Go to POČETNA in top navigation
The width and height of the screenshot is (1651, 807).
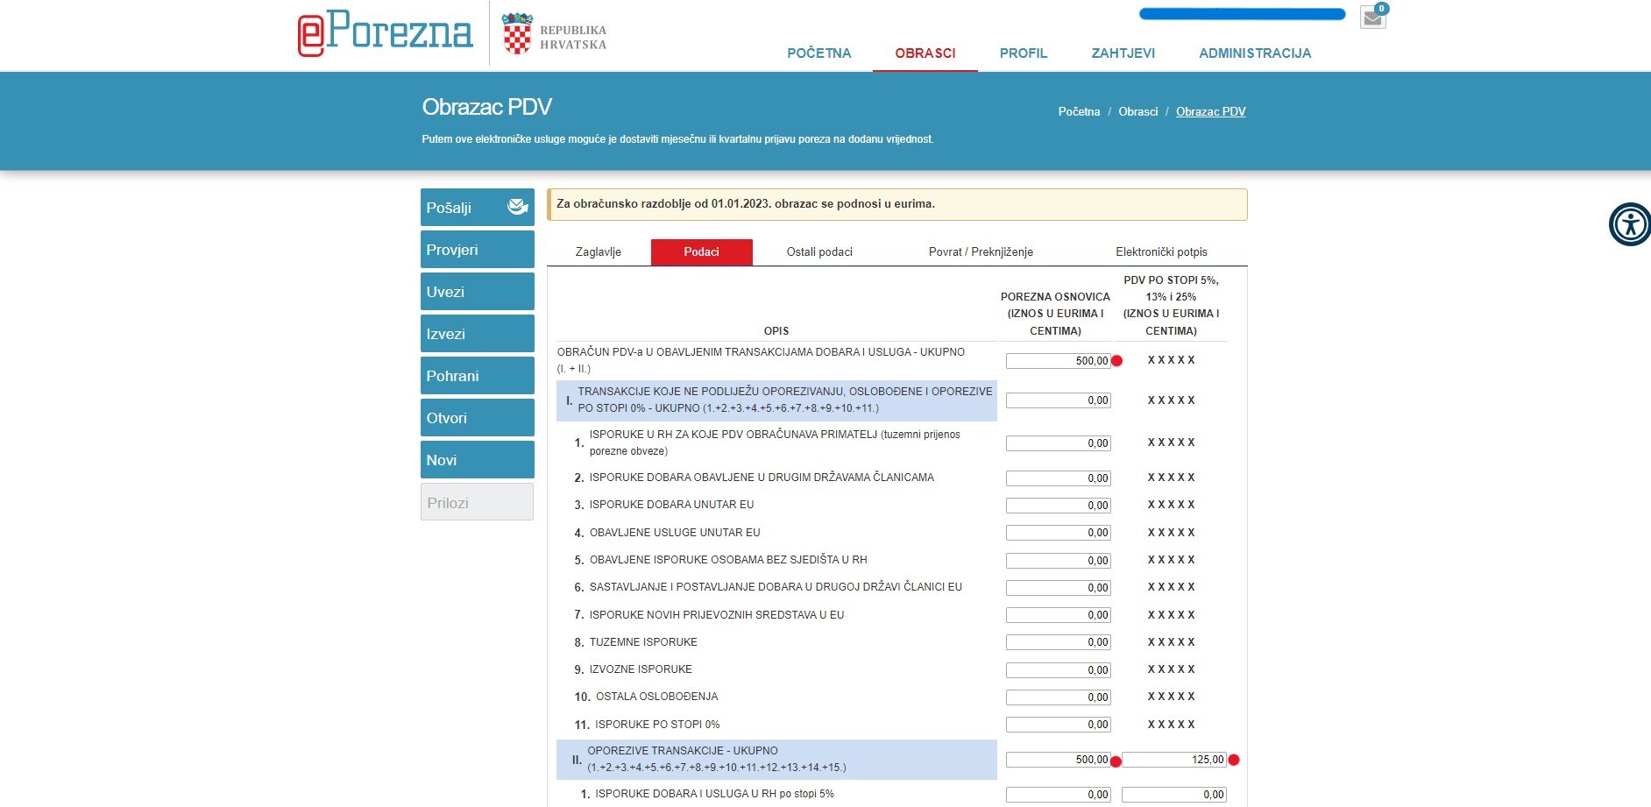[x=818, y=53]
